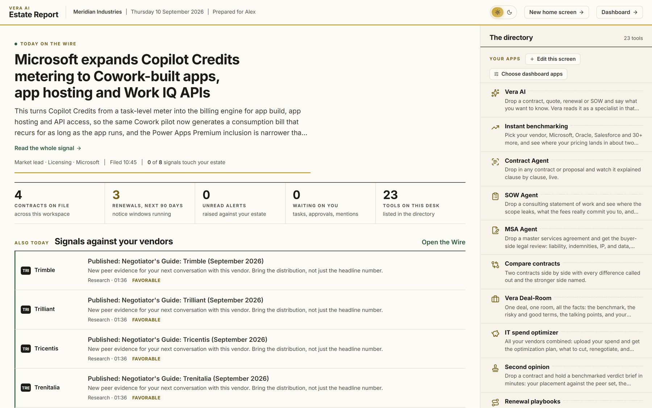Click the Contract Agent scan icon
Screen dimensions: 652x408
tap(495, 162)
